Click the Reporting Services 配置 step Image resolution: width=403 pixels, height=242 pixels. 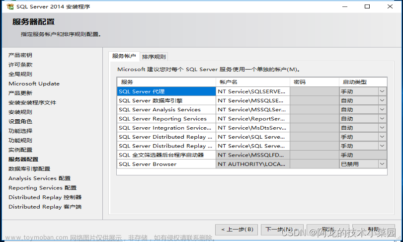tap(42, 188)
